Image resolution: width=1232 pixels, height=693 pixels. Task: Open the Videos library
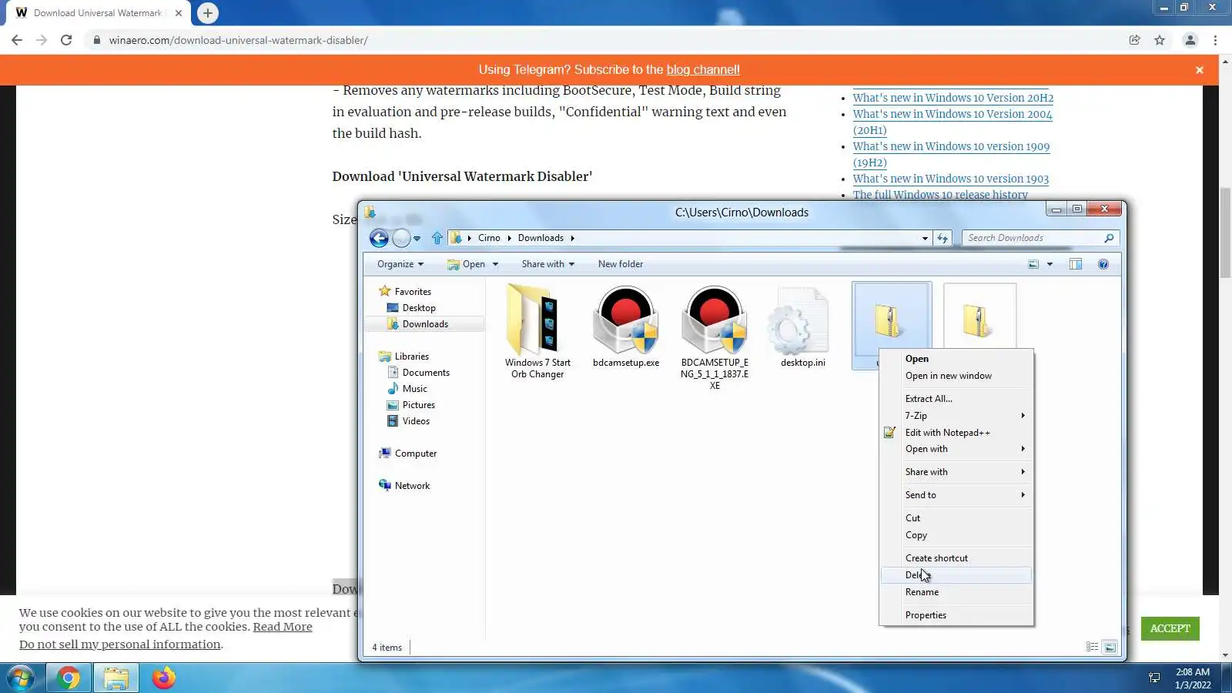[416, 421]
